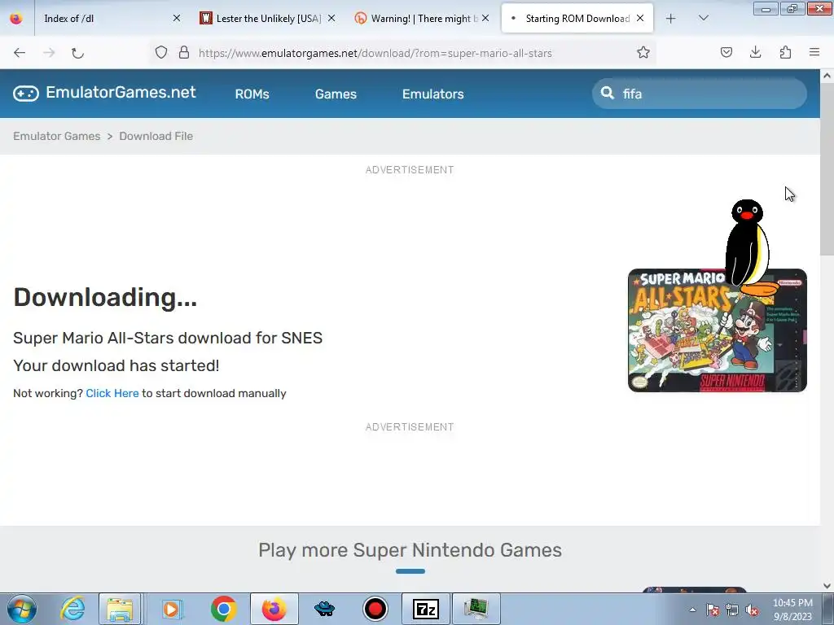Click the muted volume tray icon

[x=752, y=610]
